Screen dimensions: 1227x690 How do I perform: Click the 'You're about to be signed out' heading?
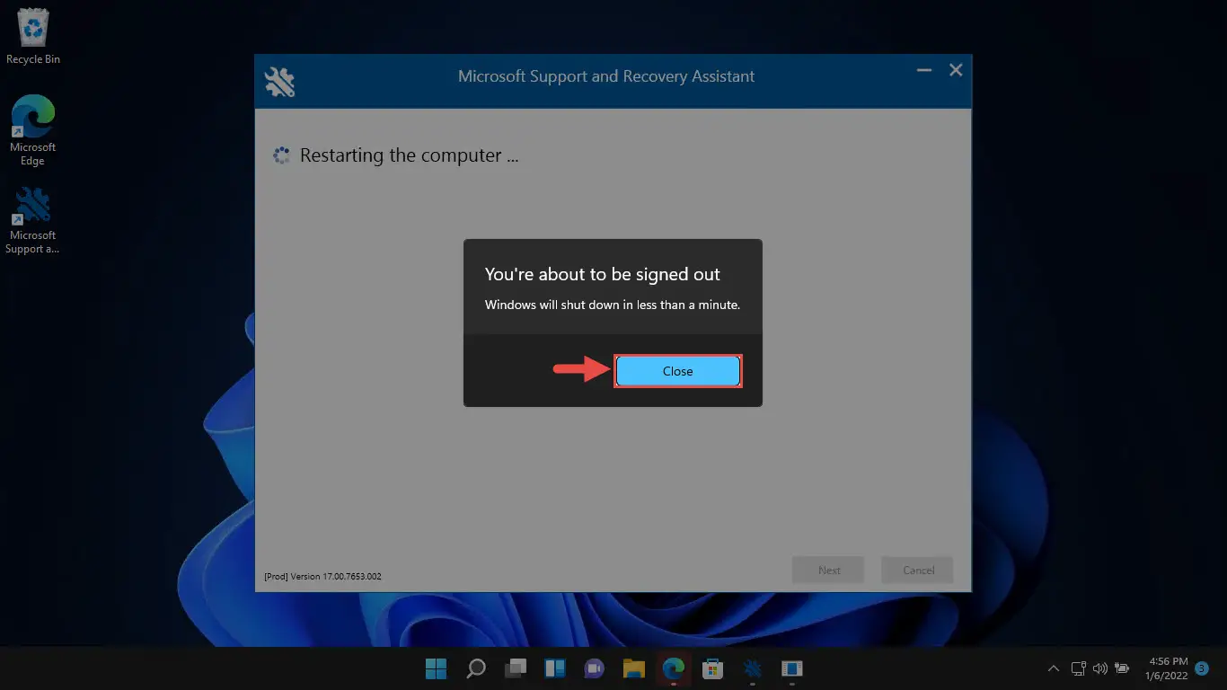pyautogui.click(x=603, y=274)
